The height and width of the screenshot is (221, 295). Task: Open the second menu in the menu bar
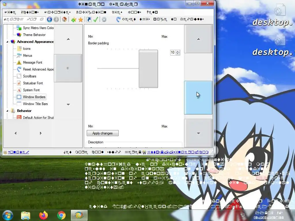(x=30, y=12)
